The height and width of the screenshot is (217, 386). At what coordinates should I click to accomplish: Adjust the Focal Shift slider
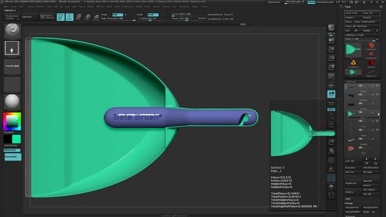(186, 14)
